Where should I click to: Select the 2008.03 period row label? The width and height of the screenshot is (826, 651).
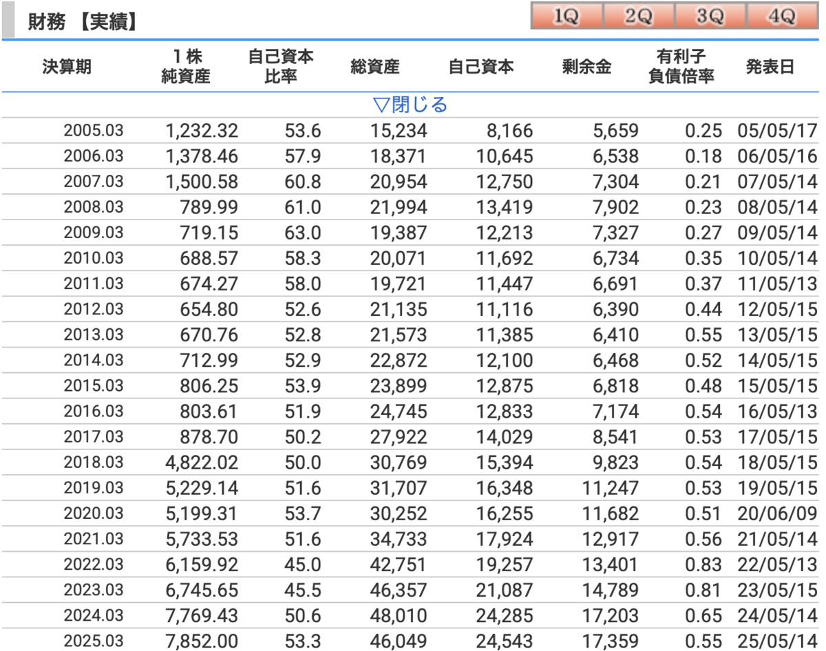(94, 207)
